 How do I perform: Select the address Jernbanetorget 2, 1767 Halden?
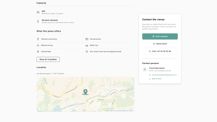50,73
